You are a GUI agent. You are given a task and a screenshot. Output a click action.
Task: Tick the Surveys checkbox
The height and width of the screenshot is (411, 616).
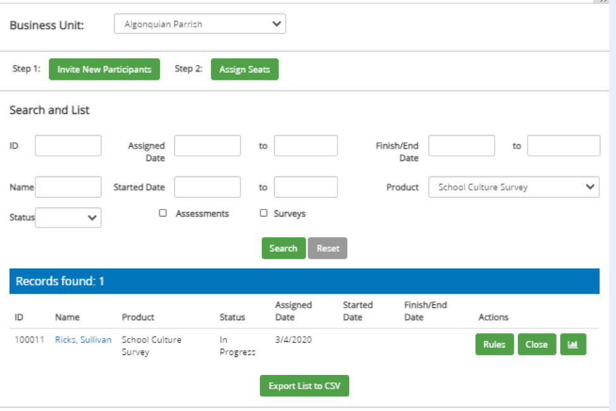tap(264, 214)
